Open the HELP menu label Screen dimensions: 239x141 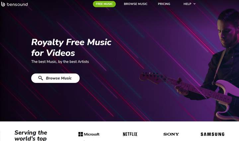click(187, 4)
